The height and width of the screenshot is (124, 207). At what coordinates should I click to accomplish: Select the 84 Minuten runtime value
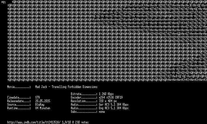43,108
